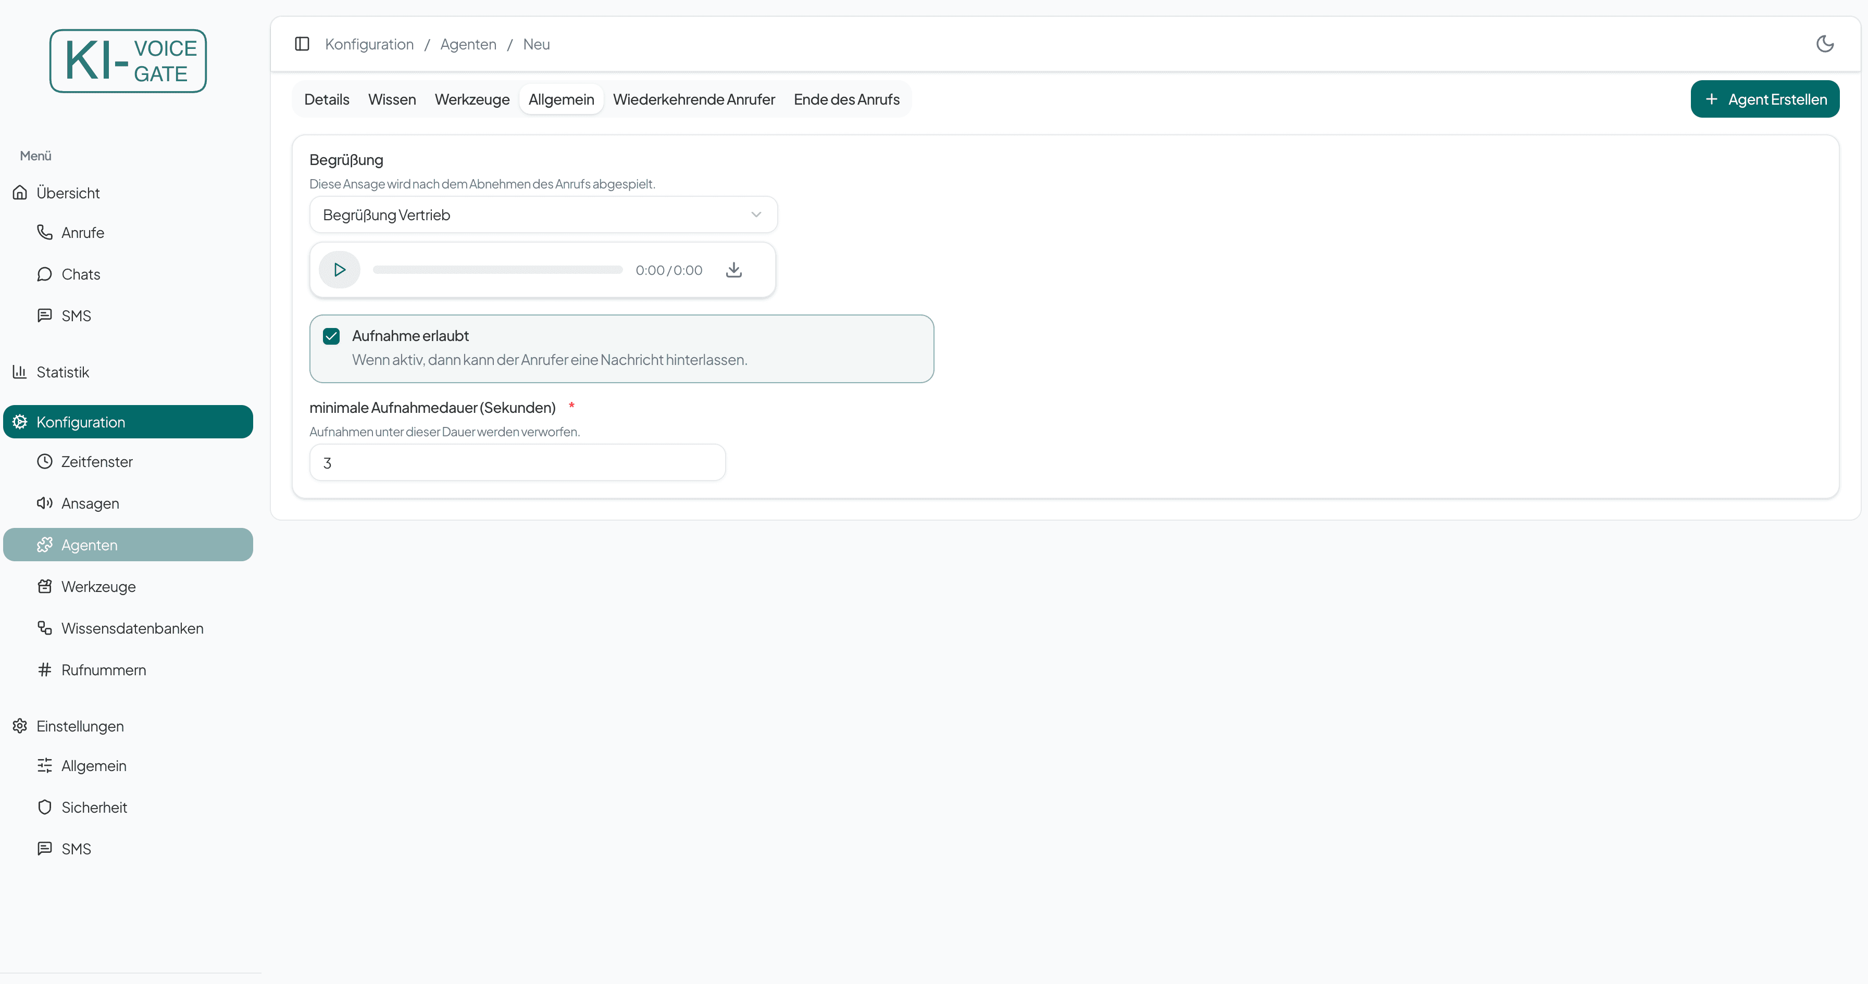Switch to dark mode moon icon

click(1824, 44)
